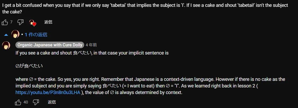This screenshot has height=108, width=298.
Task: Open the 'Organic Japanese with Cure Dolly' channel name
Action: tap(50, 45)
